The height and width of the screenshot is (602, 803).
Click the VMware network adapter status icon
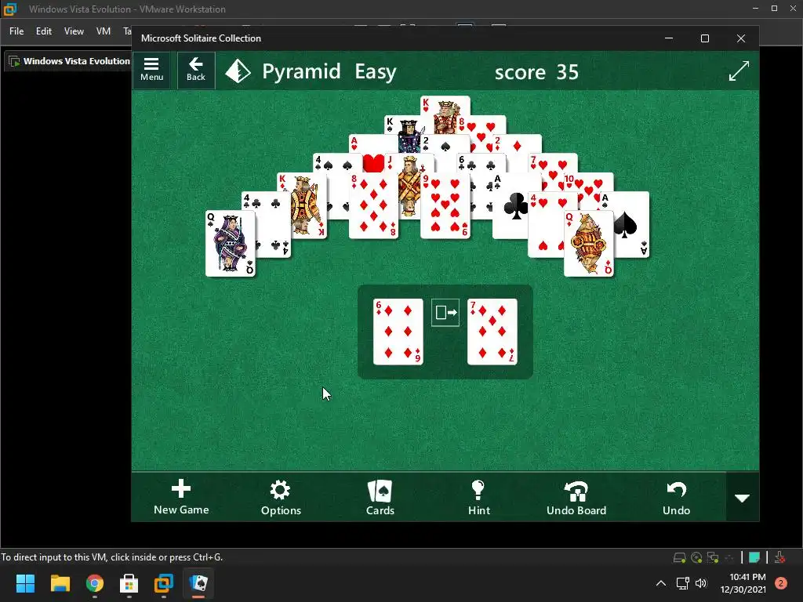713,557
